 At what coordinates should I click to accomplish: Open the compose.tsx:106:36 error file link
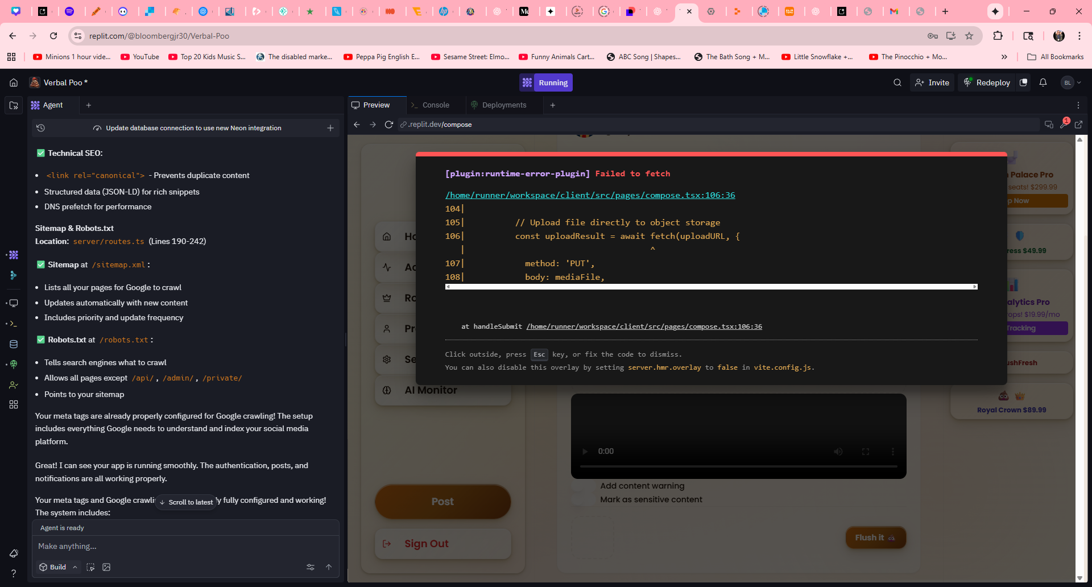click(590, 195)
